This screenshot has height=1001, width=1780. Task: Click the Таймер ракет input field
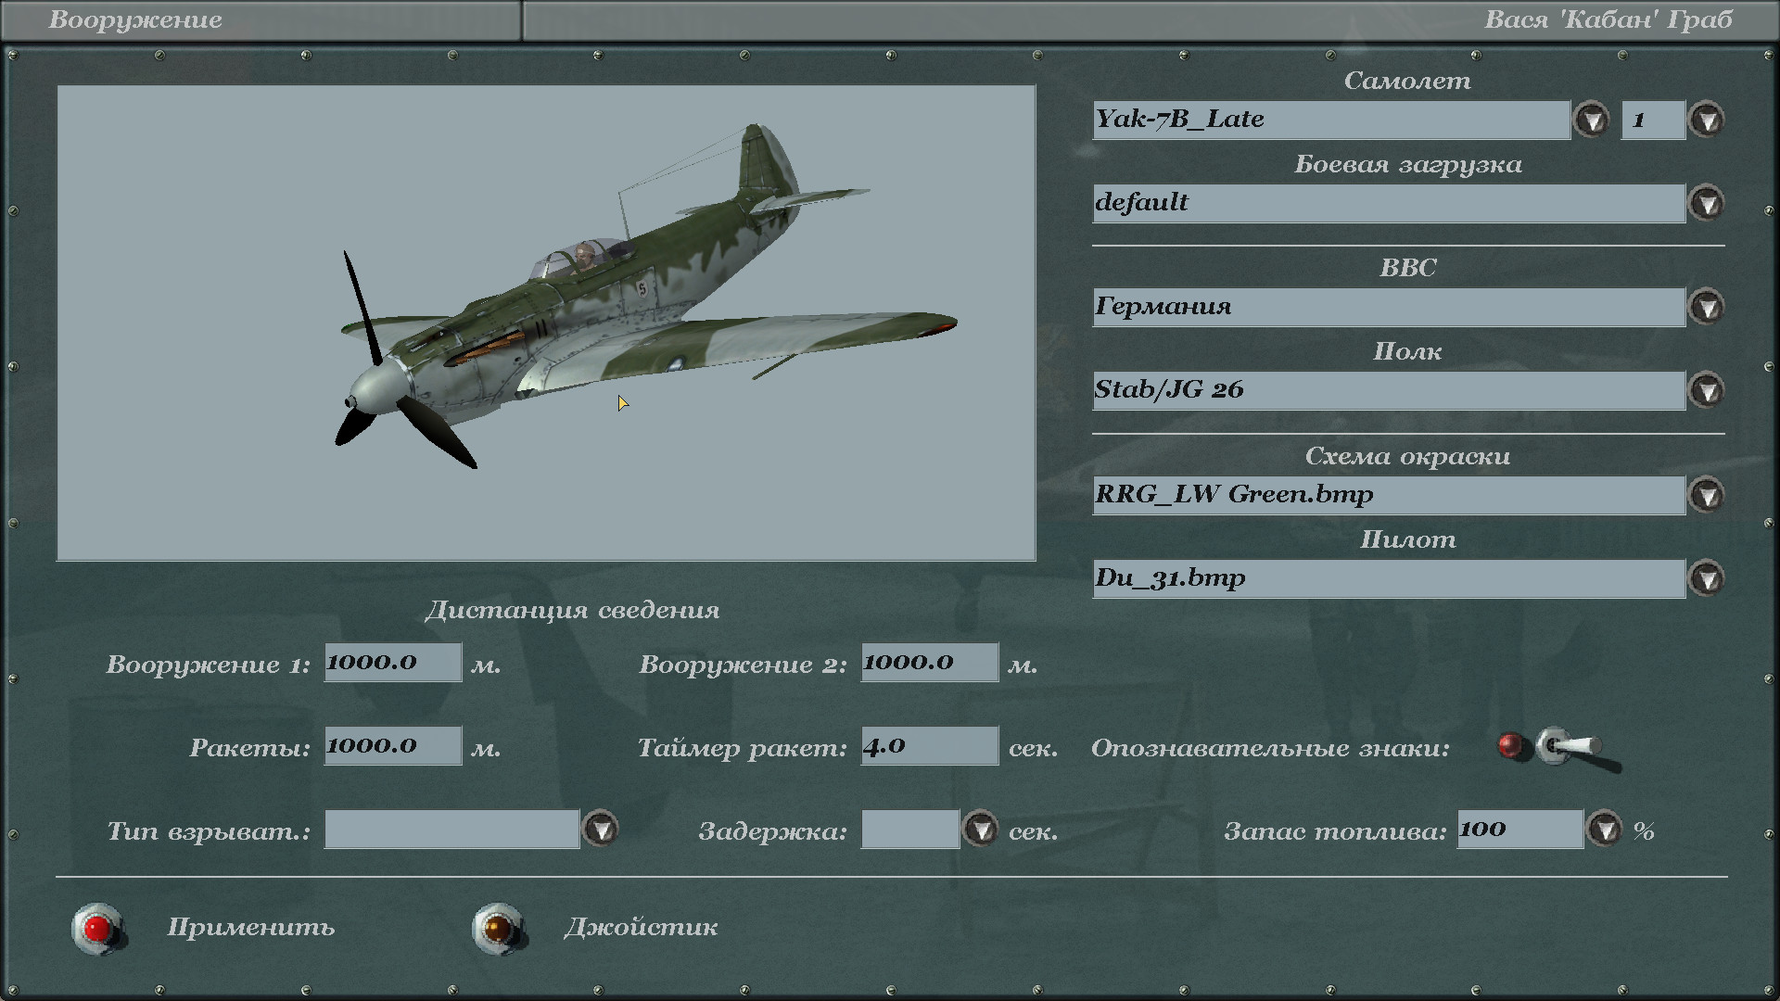coord(929,745)
